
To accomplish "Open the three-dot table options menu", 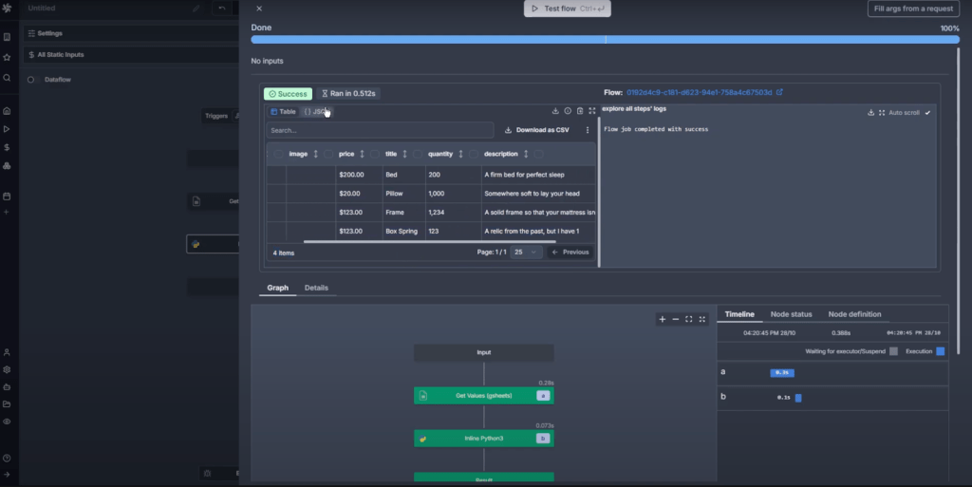I will 587,130.
